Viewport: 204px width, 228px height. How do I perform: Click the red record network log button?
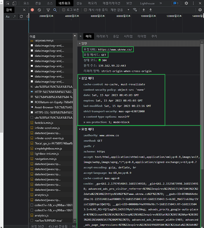click(32, 10)
